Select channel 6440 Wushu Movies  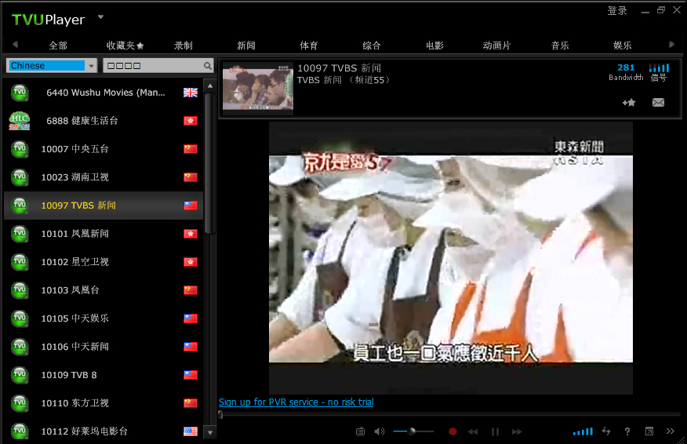tap(104, 93)
